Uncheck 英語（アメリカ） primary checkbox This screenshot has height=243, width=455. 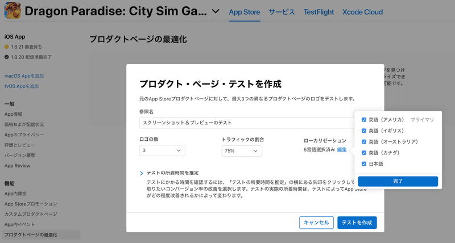(x=364, y=120)
